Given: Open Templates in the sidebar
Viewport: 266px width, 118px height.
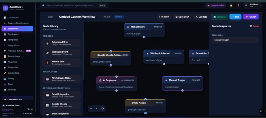Looking at the screenshot, I should pos(17,40).
